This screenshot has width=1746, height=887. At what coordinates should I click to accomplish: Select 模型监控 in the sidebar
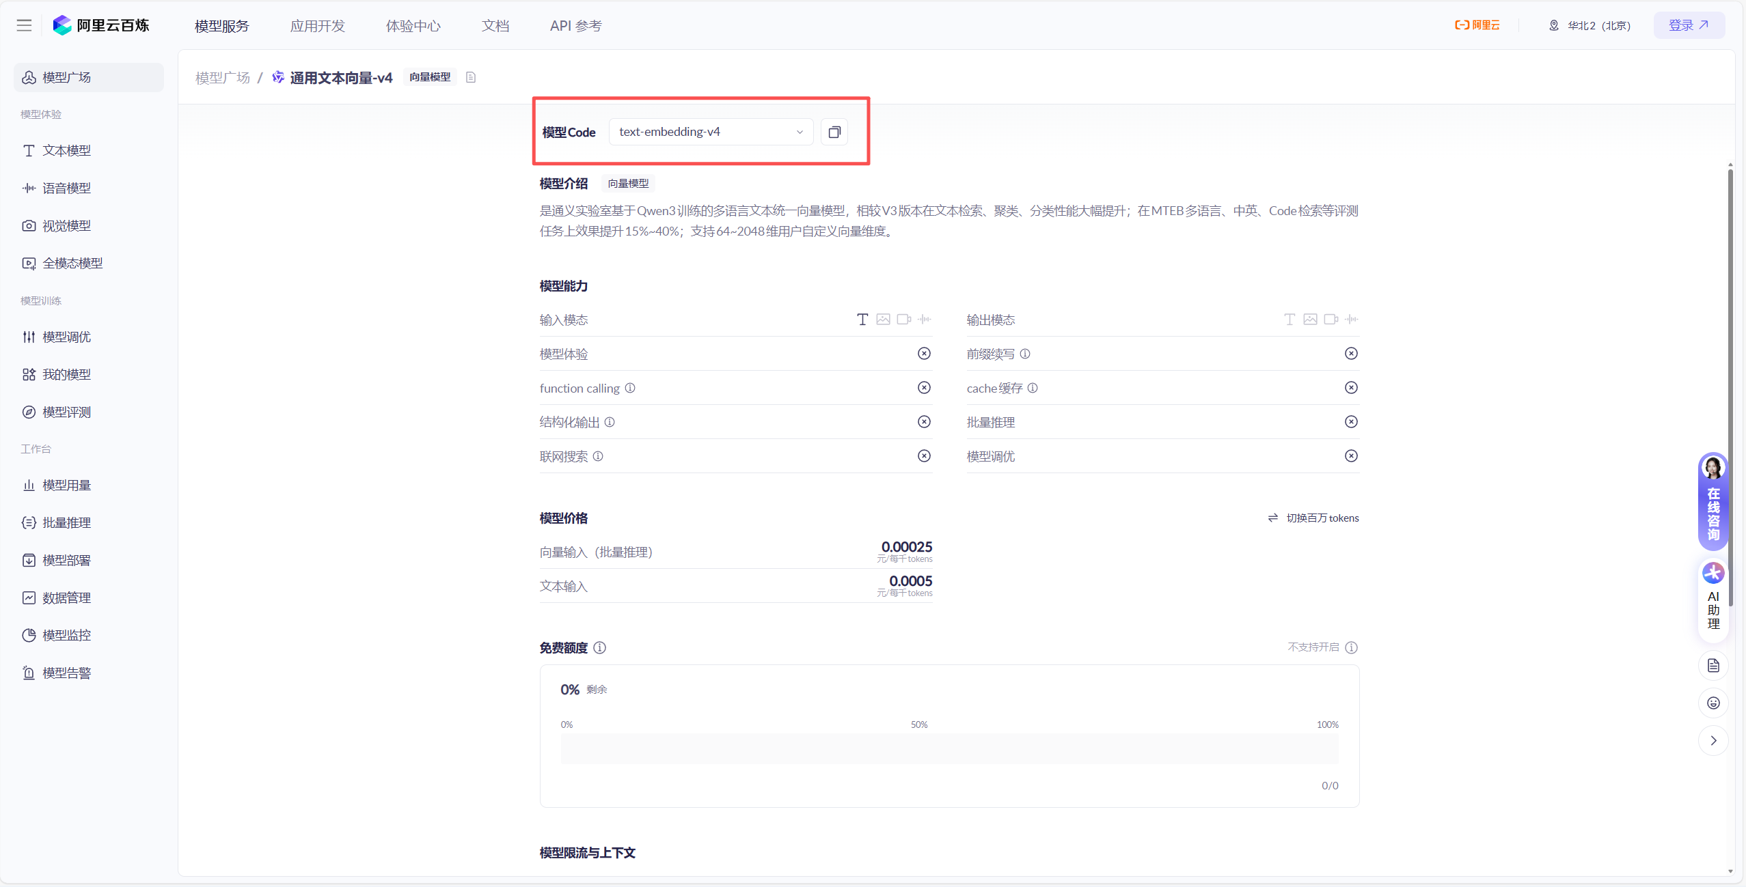[x=66, y=636]
